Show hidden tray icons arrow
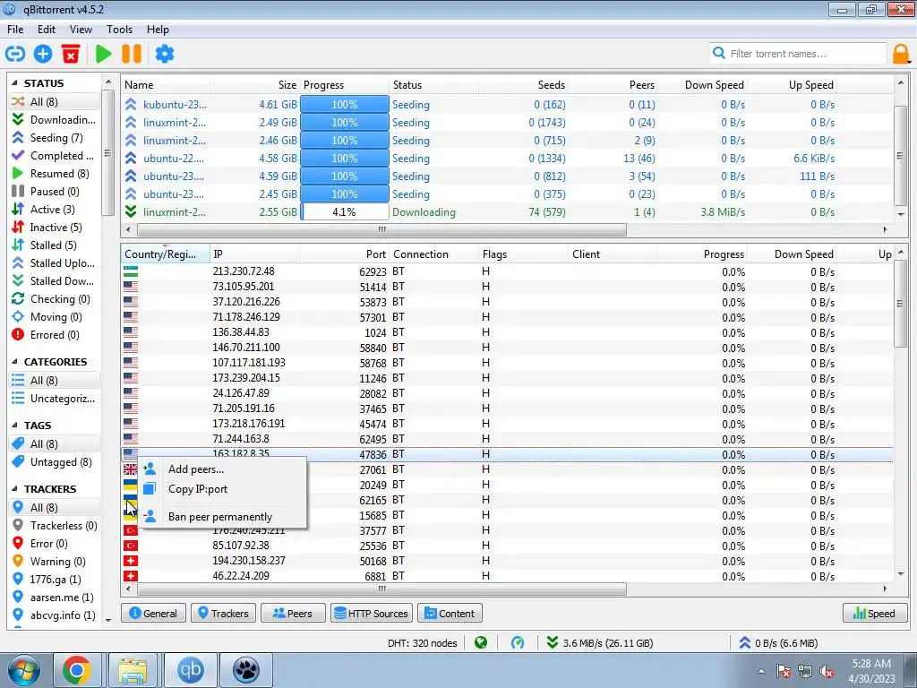The image size is (917, 688). 761,671
